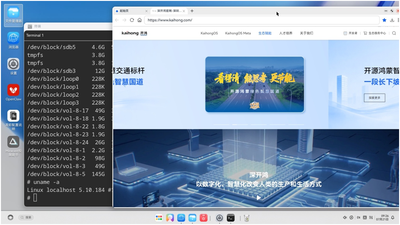Click the '# uname -a' command line
400x225 pixels.
coord(43,182)
